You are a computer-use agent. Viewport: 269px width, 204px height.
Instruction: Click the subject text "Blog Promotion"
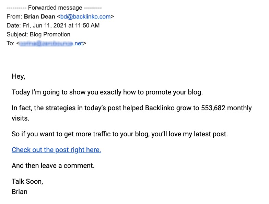(x=50, y=34)
